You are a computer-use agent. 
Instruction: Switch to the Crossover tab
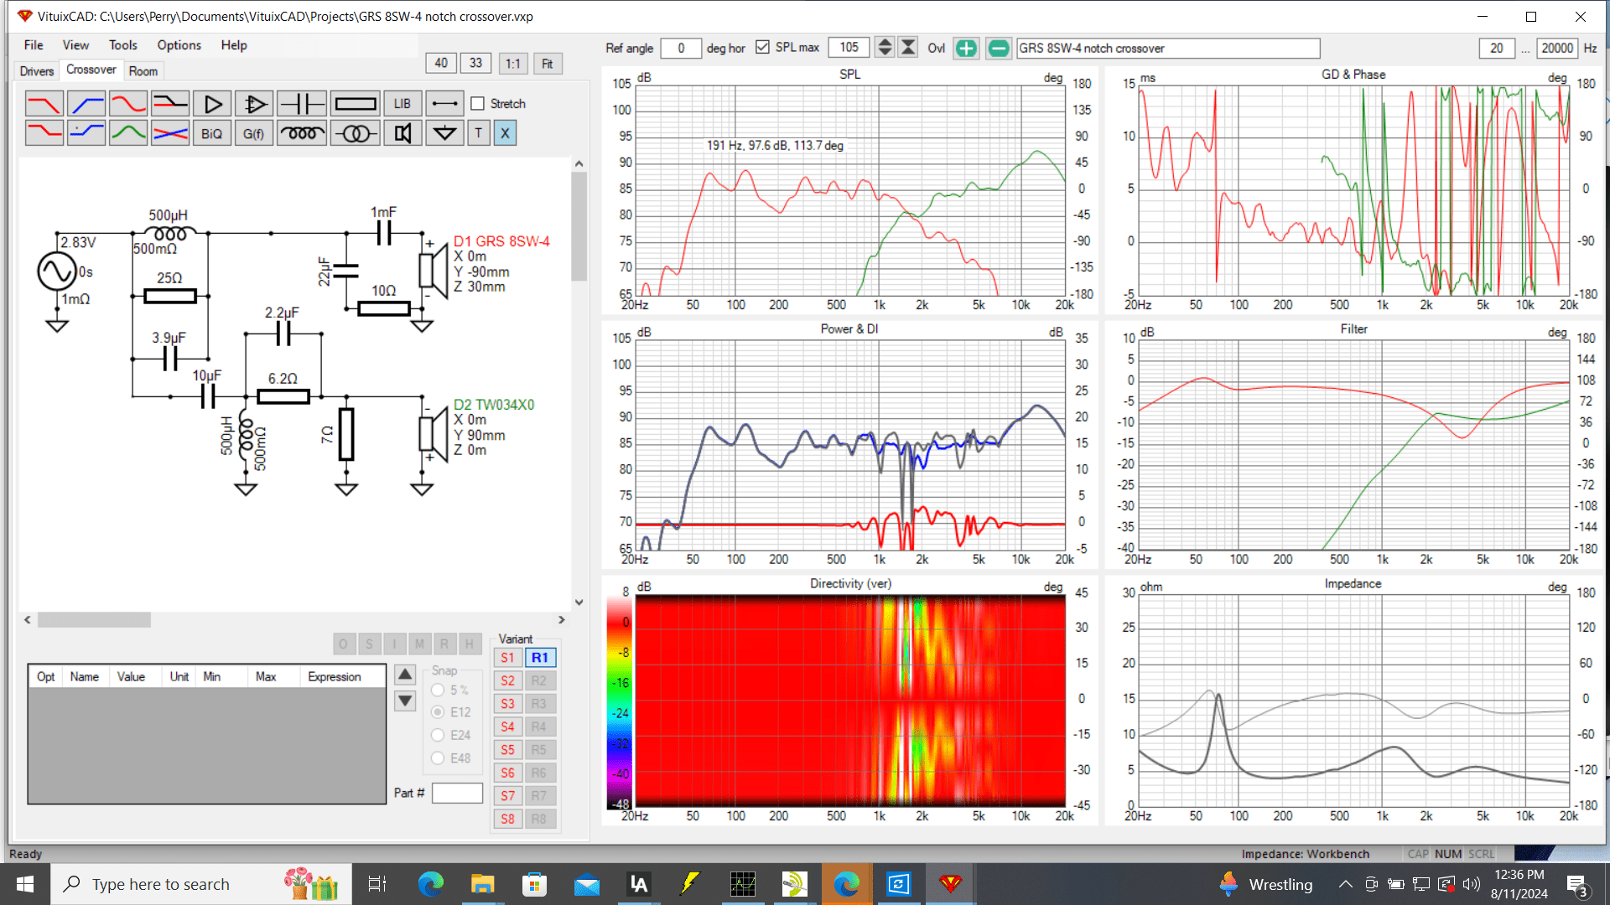(x=91, y=70)
